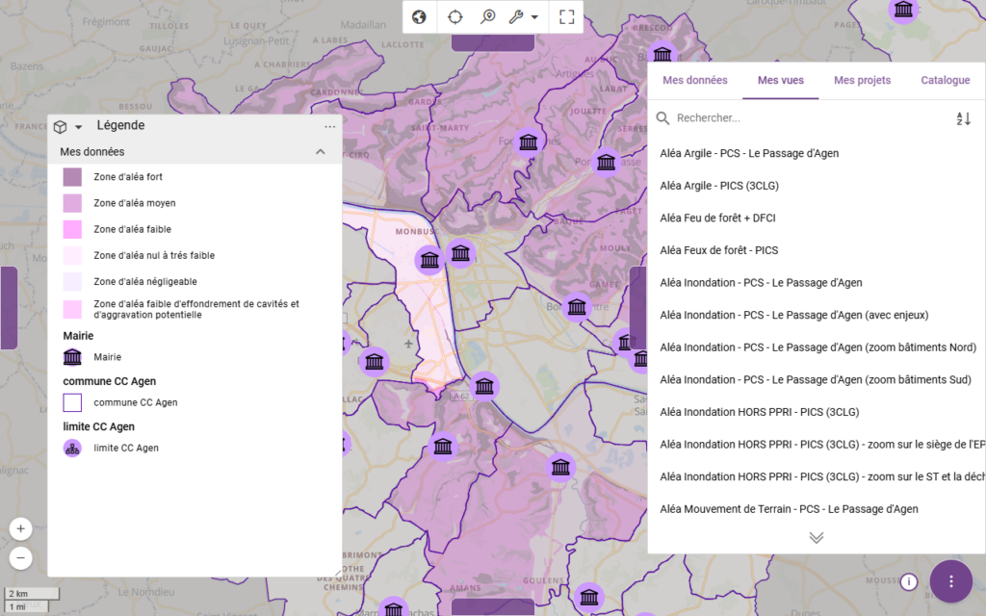
Task: Open Aléa Inondation HORS PPRI - PICS (3CLG)
Action: [x=759, y=412]
